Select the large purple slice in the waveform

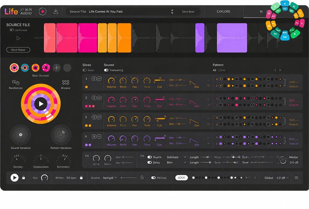click(x=232, y=38)
